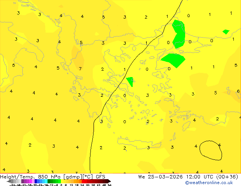The height and width of the screenshot is (186, 241).
Task: Click the temperature value 7 on the map
Action: point(80,69)
